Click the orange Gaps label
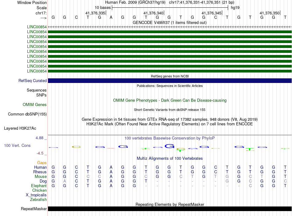The height and width of the screenshot is (216, 292). [x=42, y=163]
